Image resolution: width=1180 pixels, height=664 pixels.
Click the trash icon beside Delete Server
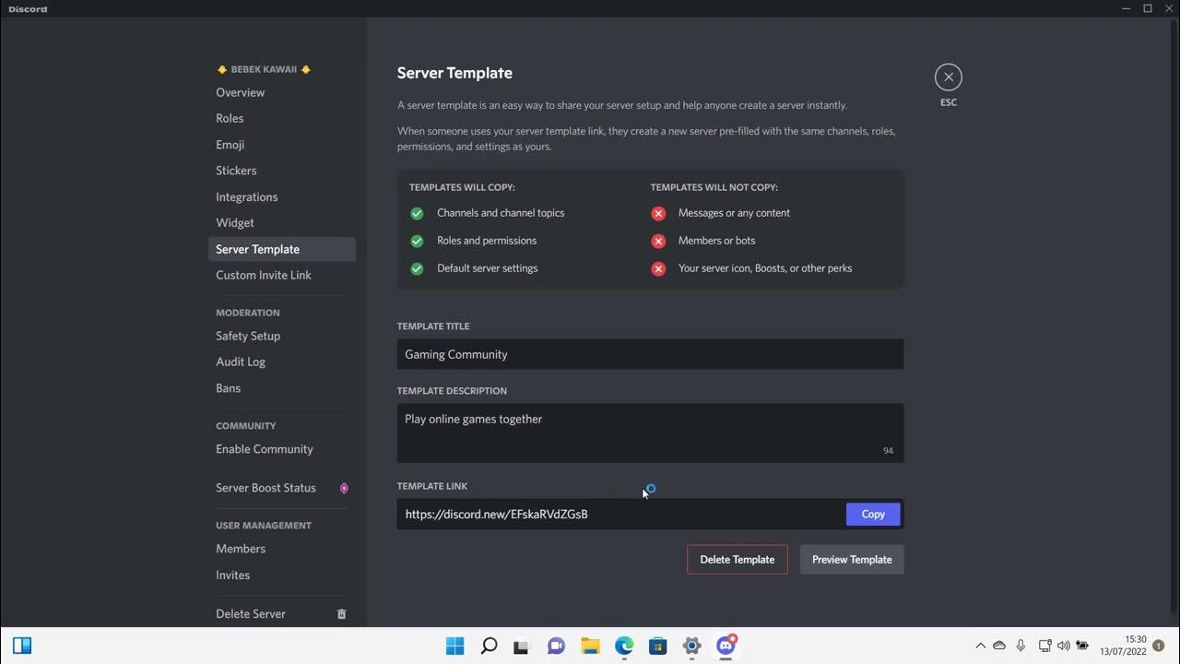(341, 614)
